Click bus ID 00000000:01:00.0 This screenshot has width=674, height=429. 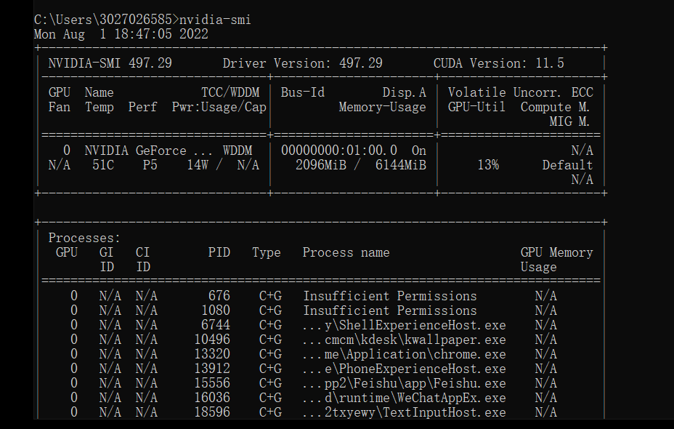(338, 151)
